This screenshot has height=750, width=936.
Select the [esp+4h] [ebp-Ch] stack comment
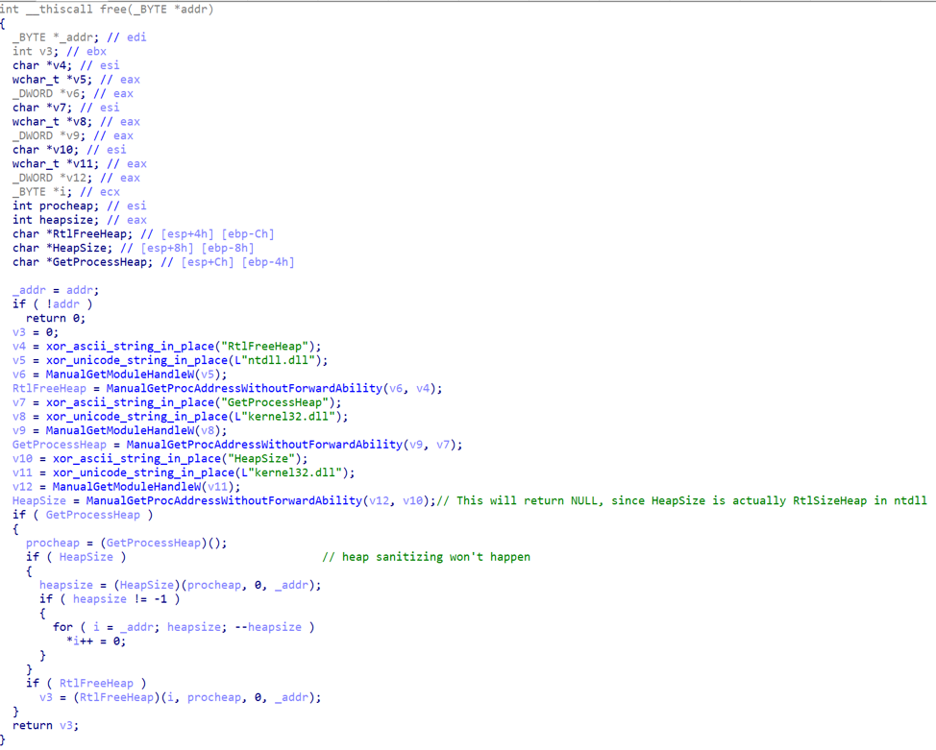click(217, 234)
